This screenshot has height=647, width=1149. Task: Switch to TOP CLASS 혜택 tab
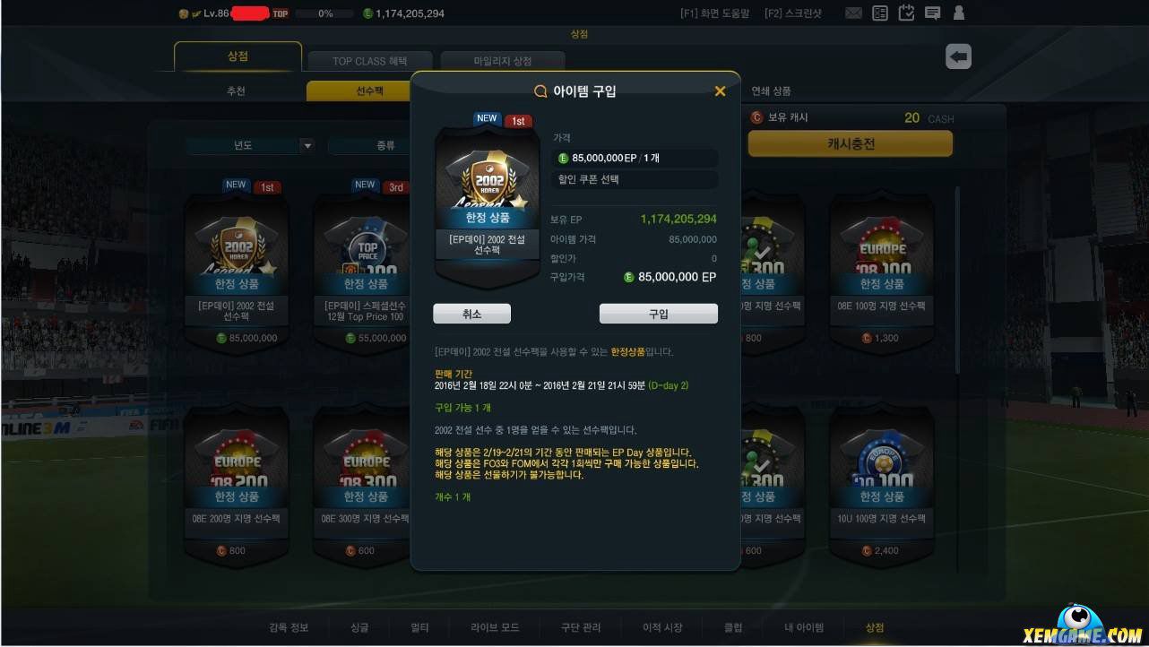[369, 61]
